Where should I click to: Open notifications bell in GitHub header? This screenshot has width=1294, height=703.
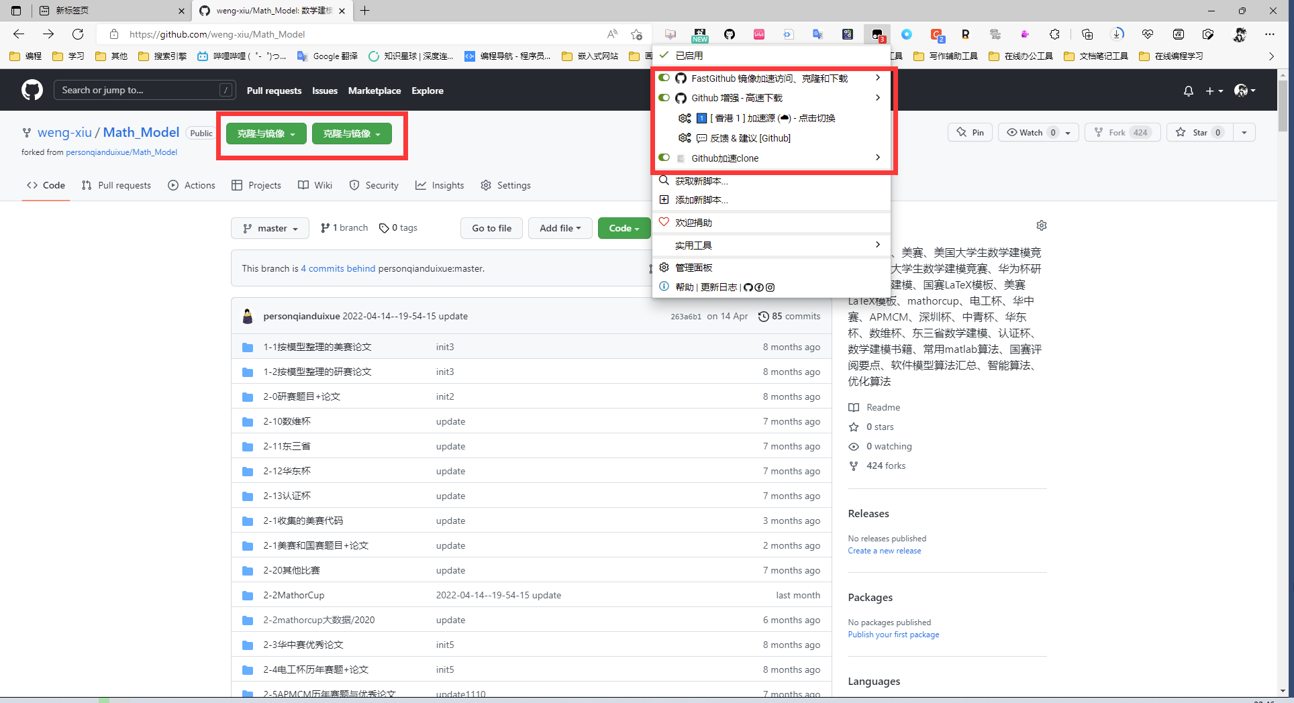pos(1188,91)
